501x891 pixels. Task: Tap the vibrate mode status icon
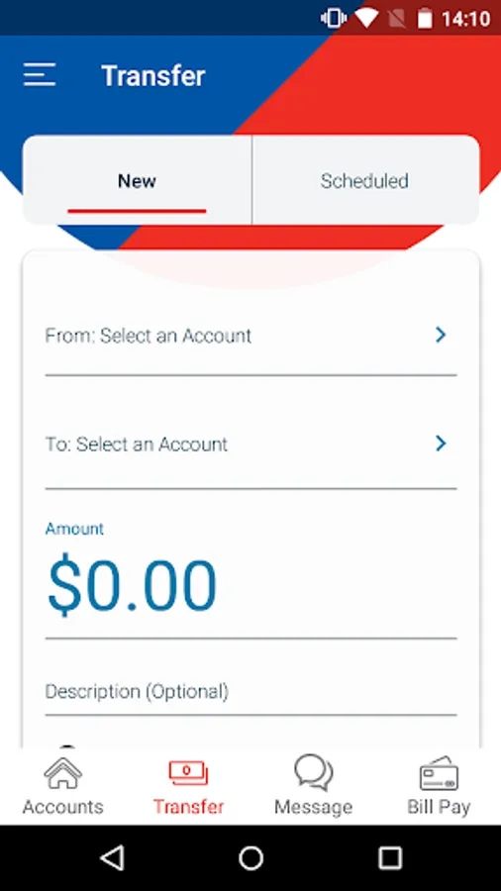point(334,18)
